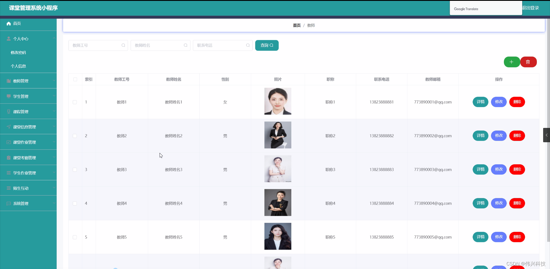Toggle the select-all checkbox in table header
The image size is (550, 269).
pyautogui.click(x=75, y=79)
